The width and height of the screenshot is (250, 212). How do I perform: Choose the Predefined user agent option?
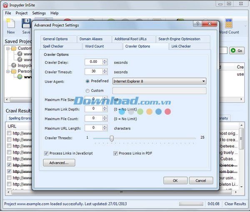click(87, 81)
